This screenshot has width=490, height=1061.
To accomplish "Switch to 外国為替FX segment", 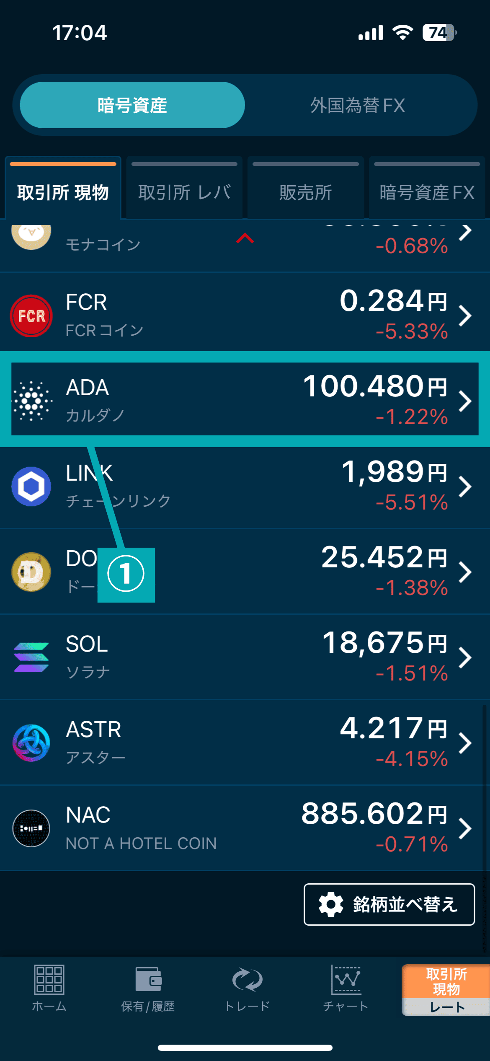I will [x=357, y=105].
